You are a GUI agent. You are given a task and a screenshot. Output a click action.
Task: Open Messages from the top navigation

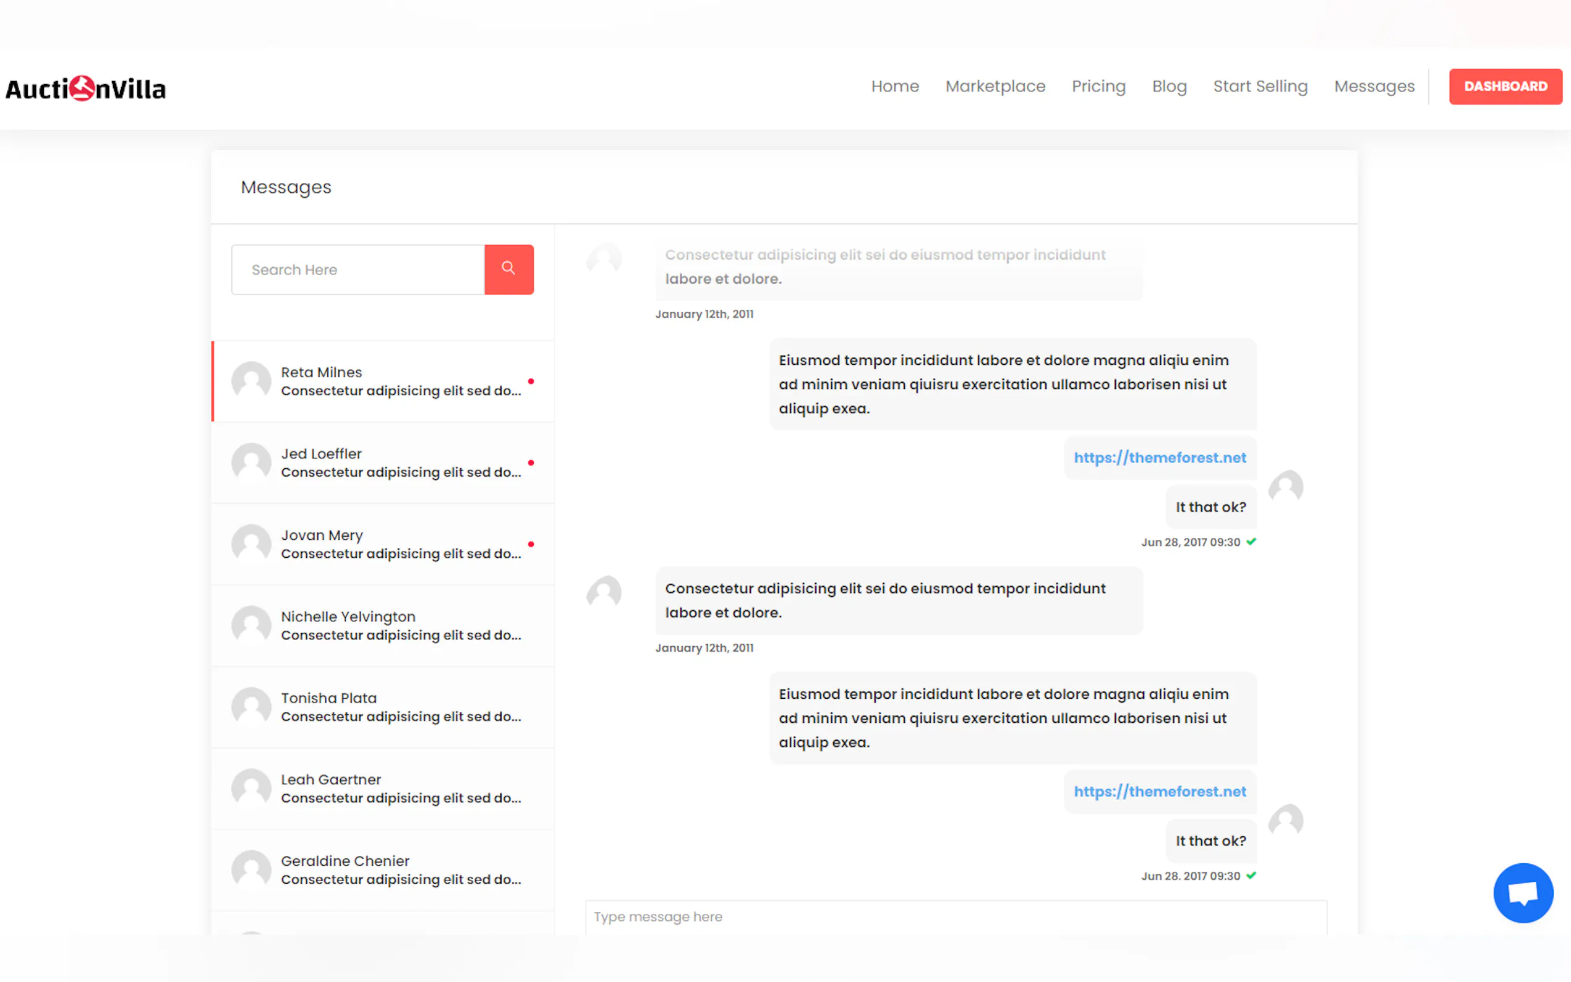(x=1374, y=87)
